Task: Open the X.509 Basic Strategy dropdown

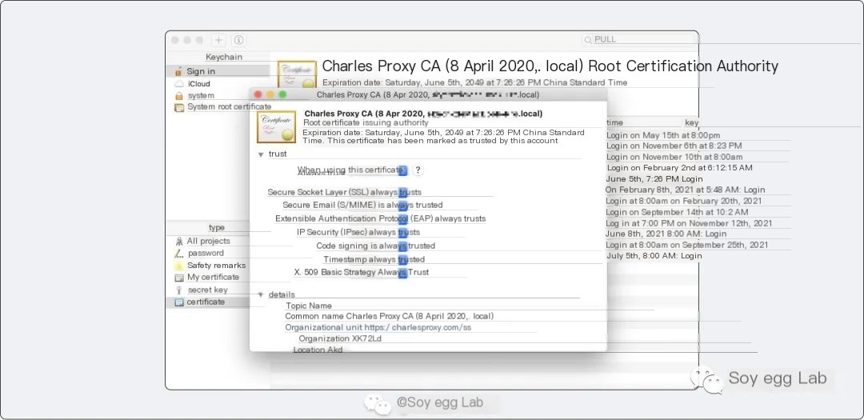Action: [x=402, y=272]
